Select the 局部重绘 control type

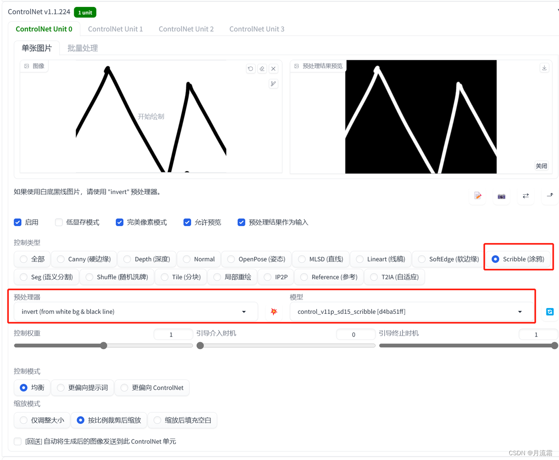(232, 277)
